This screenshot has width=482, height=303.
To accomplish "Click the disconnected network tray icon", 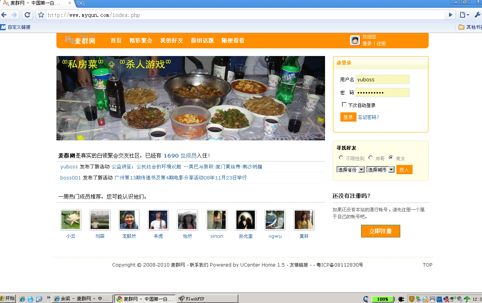I will point(446,299).
